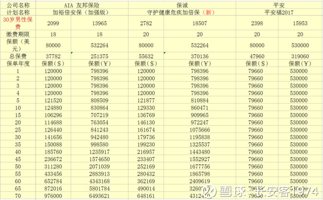323x200 pixels.
Task: Select the cell reading 1677756
Action: point(200,166)
